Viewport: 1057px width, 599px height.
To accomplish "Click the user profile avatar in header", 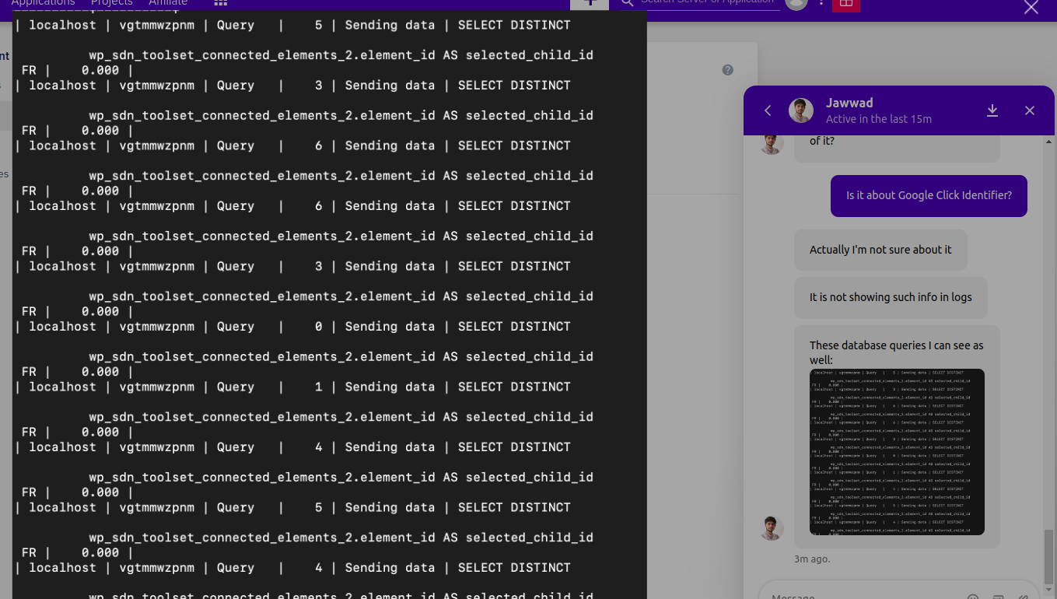I will [796, 3].
